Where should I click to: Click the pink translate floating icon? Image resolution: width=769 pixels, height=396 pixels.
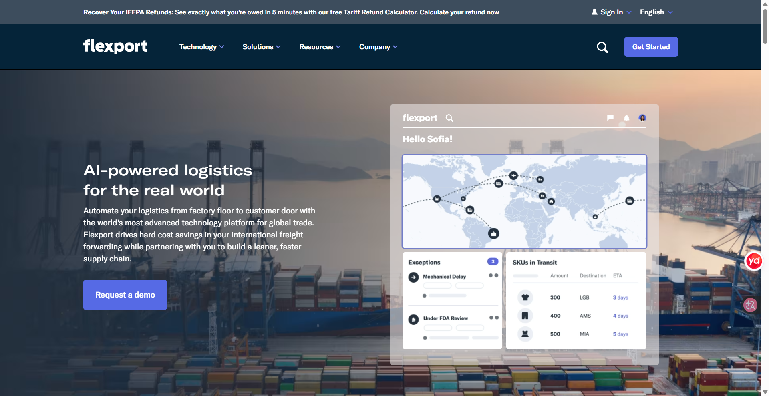[750, 305]
